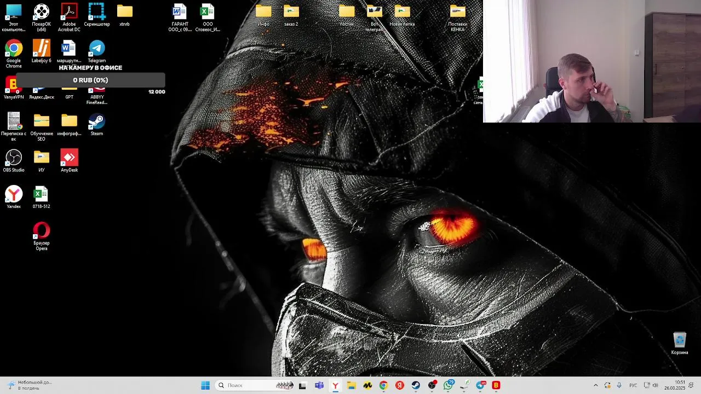Click the microphone tray icon
701x394 pixels.
[x=619, y=385]
